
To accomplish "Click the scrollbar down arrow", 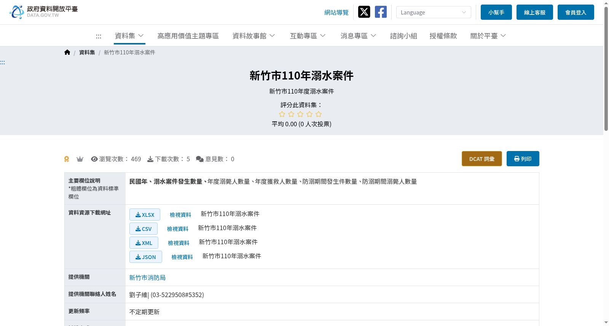I will [606, 323].
